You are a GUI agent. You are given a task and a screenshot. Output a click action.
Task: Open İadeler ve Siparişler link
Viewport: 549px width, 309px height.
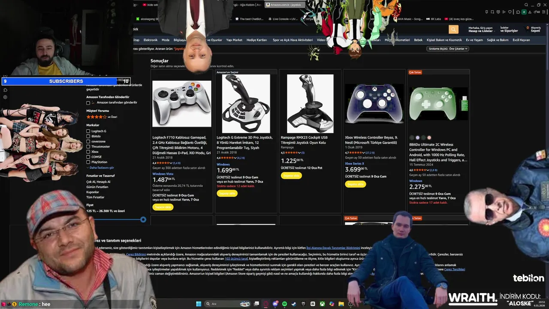pos(509,29)
